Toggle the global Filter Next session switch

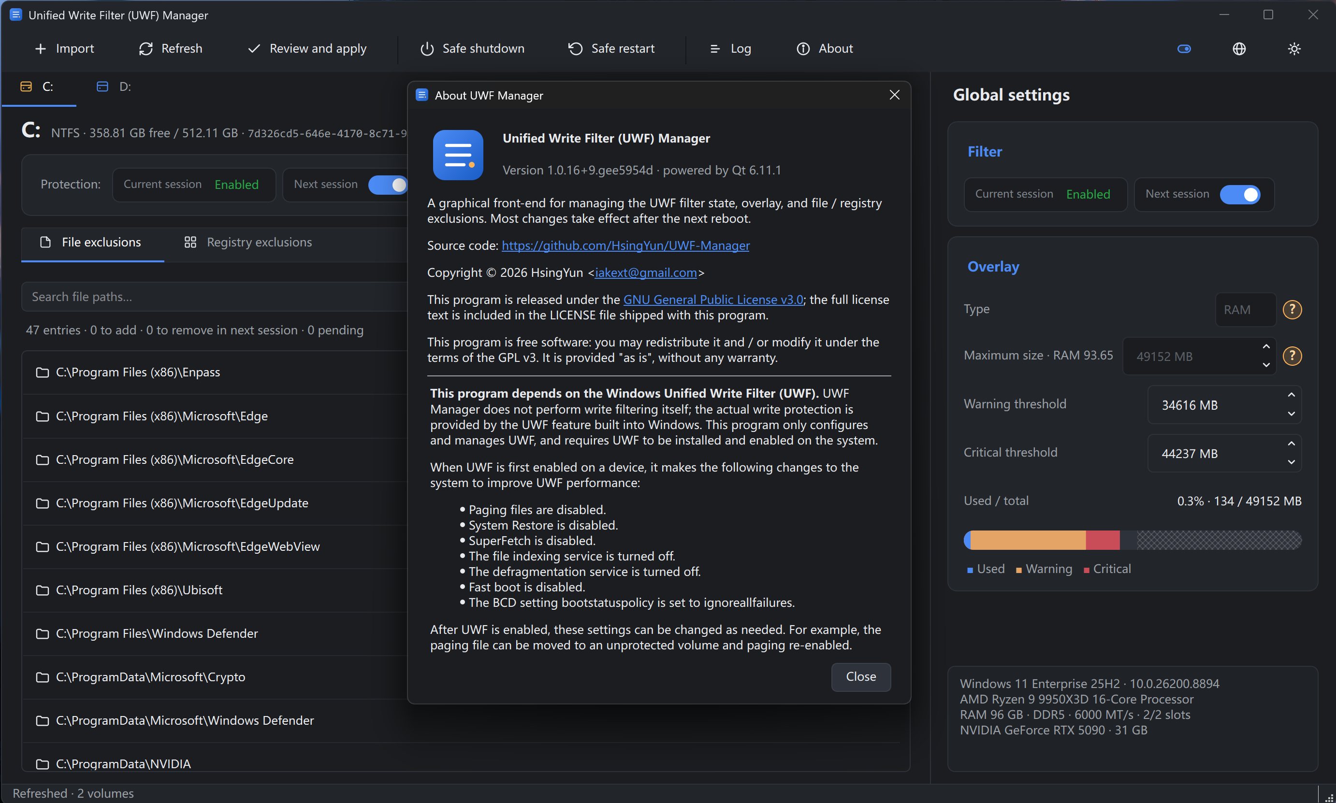pyautogui.click(x=1240, y=195)
